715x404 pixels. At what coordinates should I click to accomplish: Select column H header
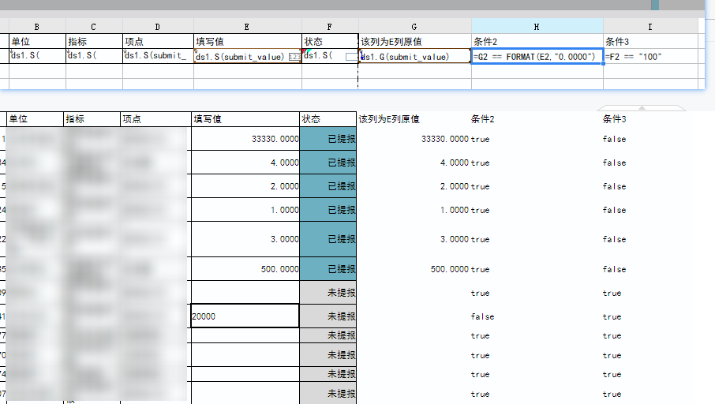point(537,27)
